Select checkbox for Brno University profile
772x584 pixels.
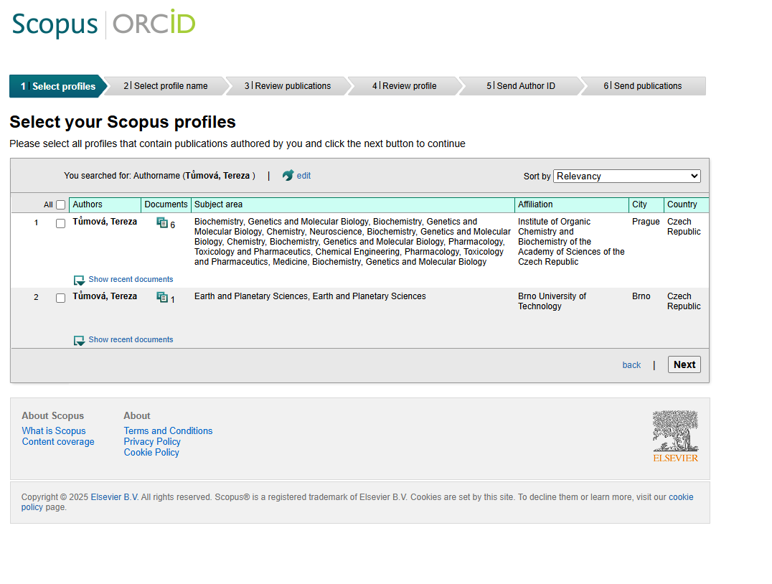click(x=60, y=298)
